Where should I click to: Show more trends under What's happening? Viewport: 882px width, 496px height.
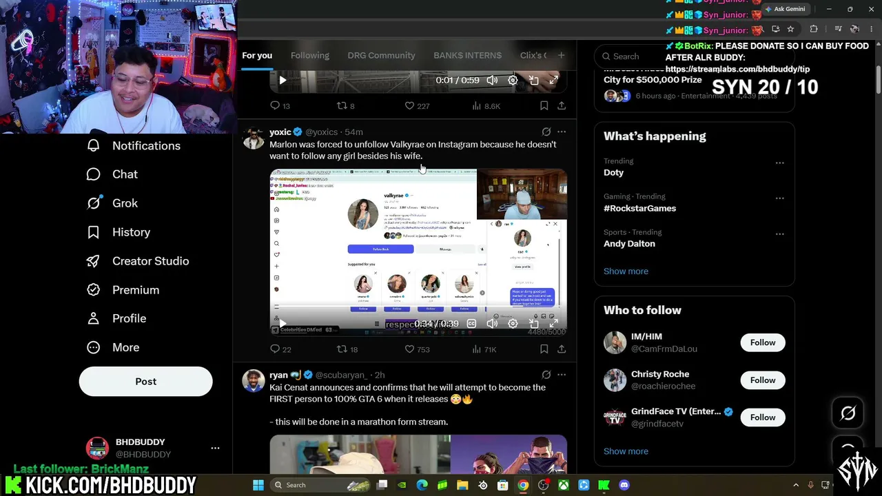pos(626,271)
